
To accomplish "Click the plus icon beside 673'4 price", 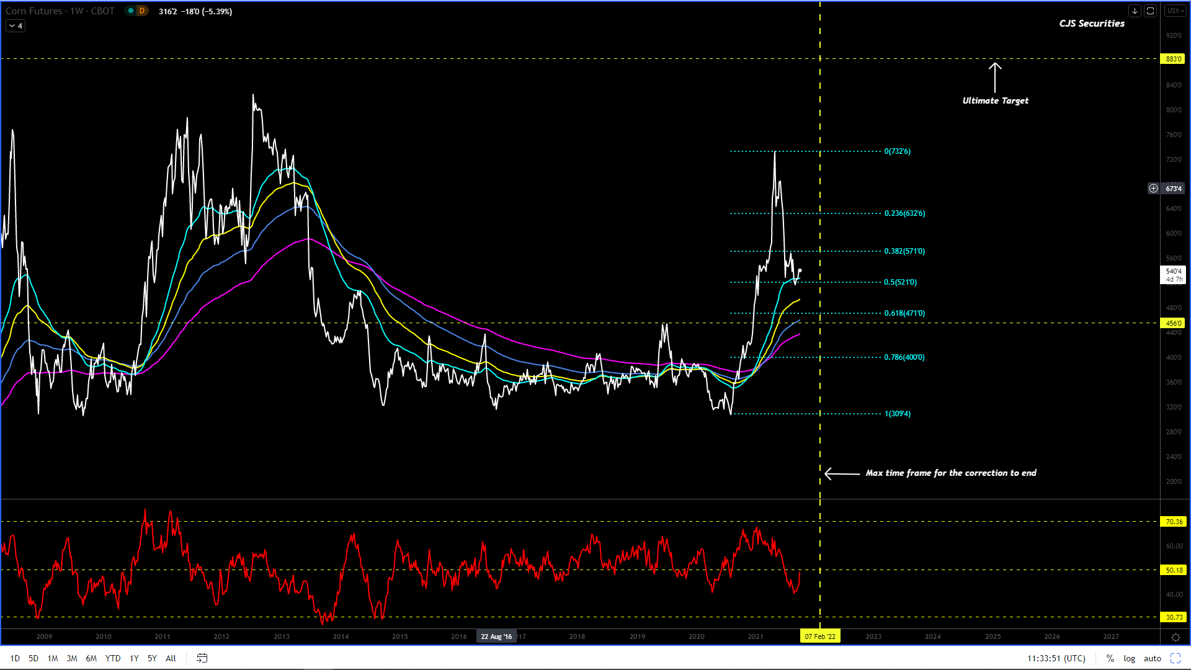I will pyautogui.click(x=1153, y=189).
